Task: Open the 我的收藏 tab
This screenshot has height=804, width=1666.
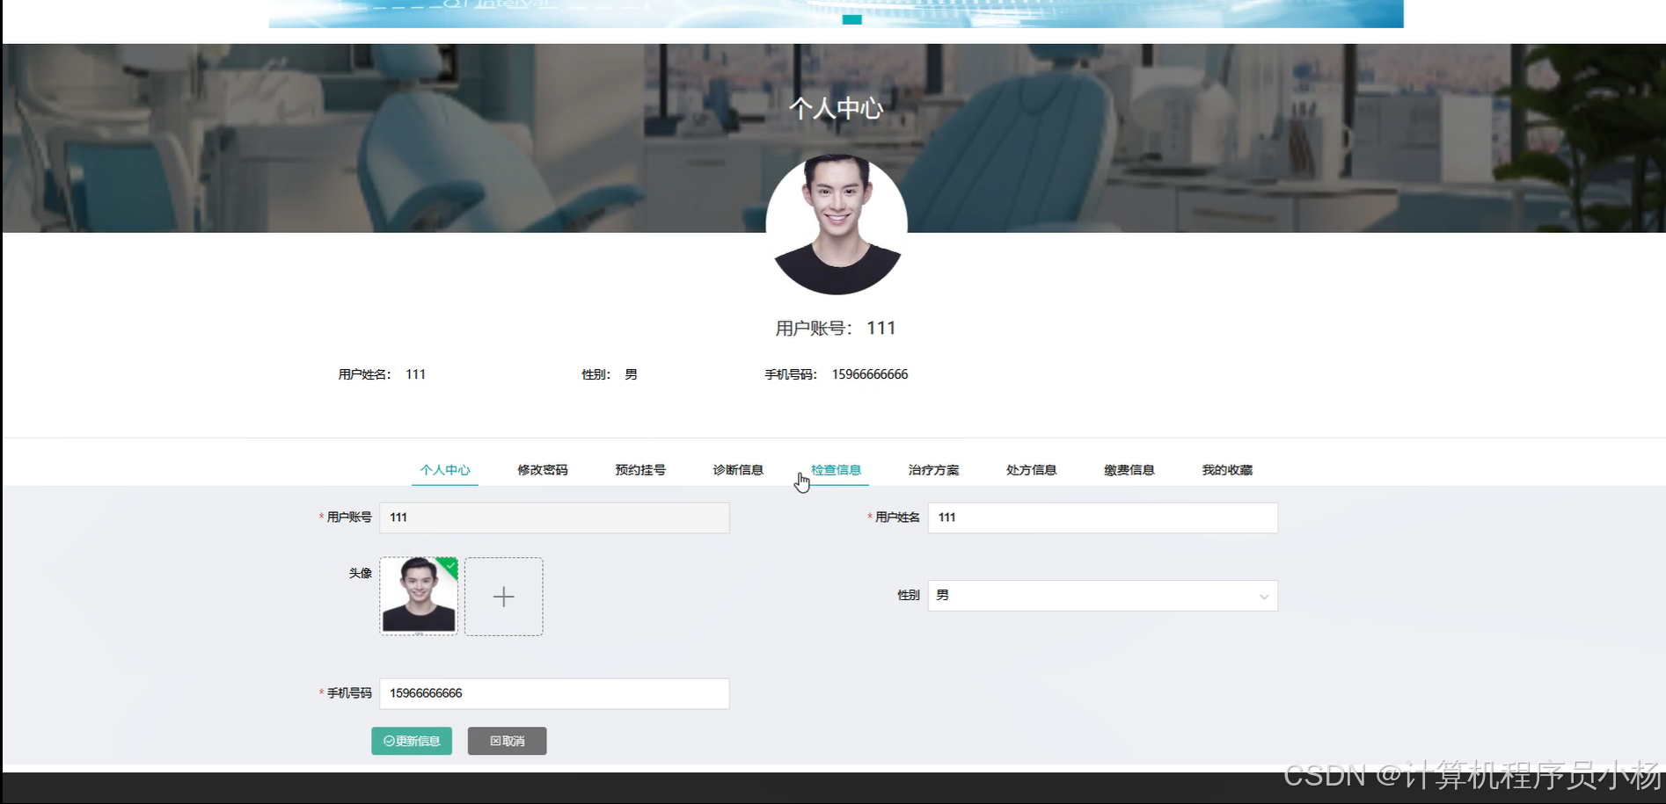Action: pos(1227,470)
